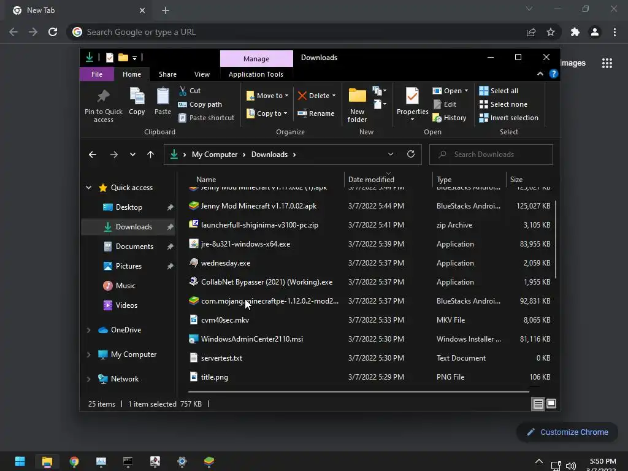Click Chrome address bar URL field
Screen dimensions: 628x471
(x=296, y=32)
